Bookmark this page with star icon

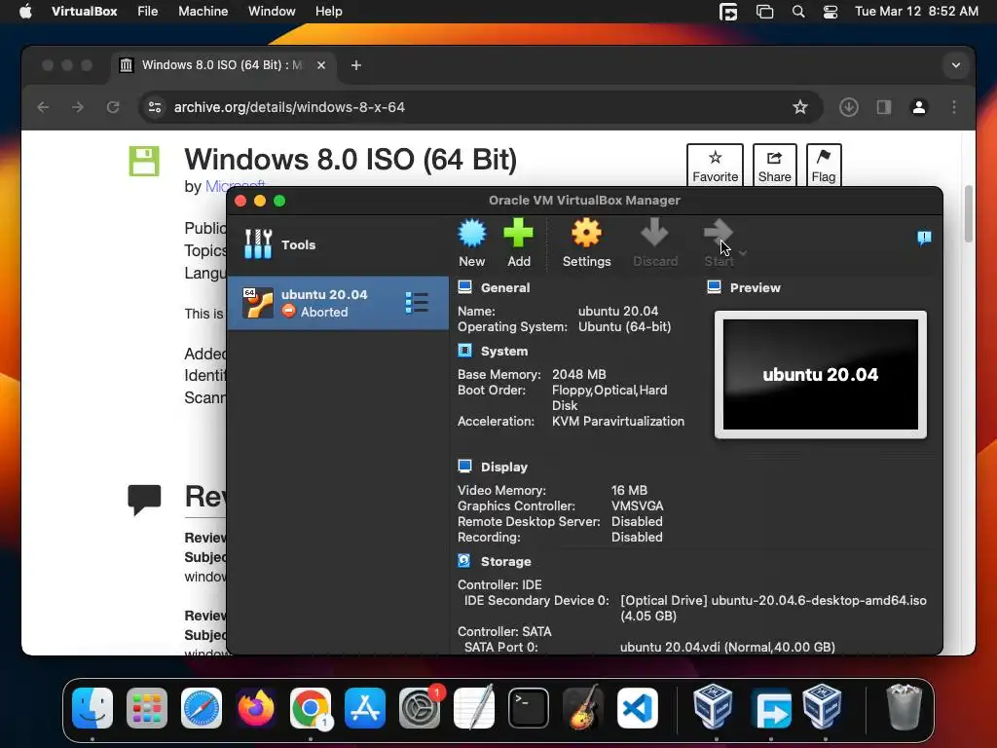click(800, 107)
